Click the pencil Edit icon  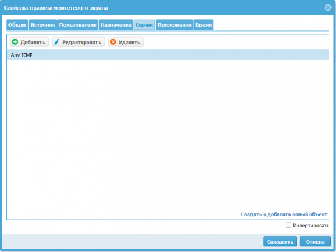57,42
